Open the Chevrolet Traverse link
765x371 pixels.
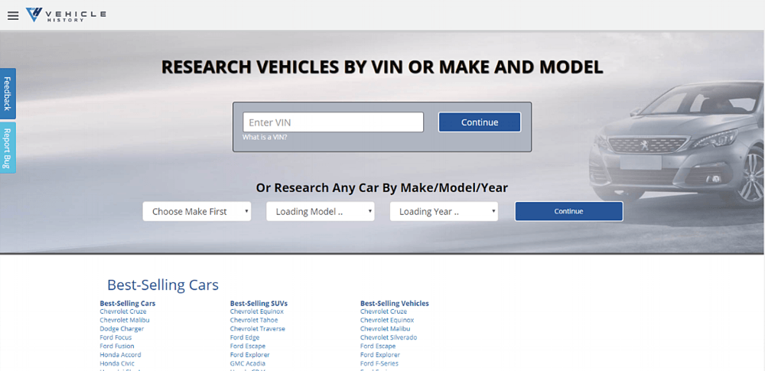coord(258,329)
